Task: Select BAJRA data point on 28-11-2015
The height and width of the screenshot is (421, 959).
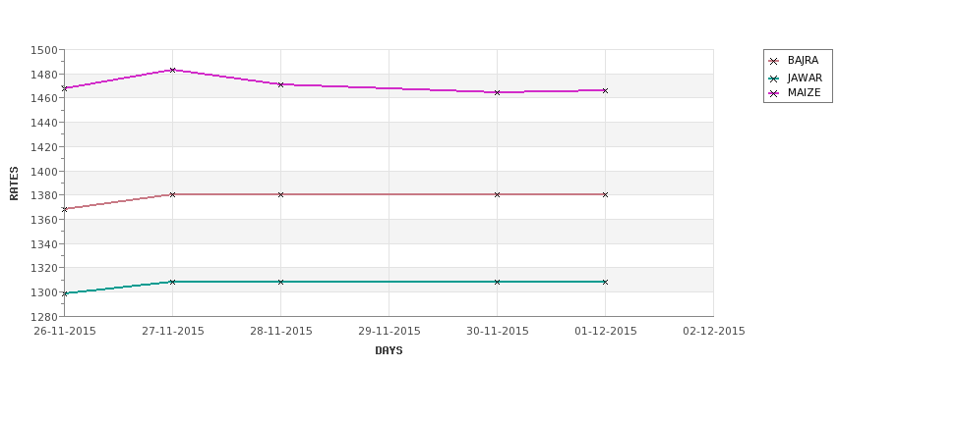Action: [x=280, y=194]
